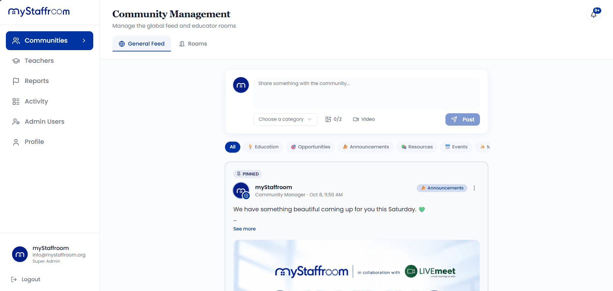This screenshot has width=613, height=291.
Task: Click the pinned post author avatar
Action: point(241,190)
